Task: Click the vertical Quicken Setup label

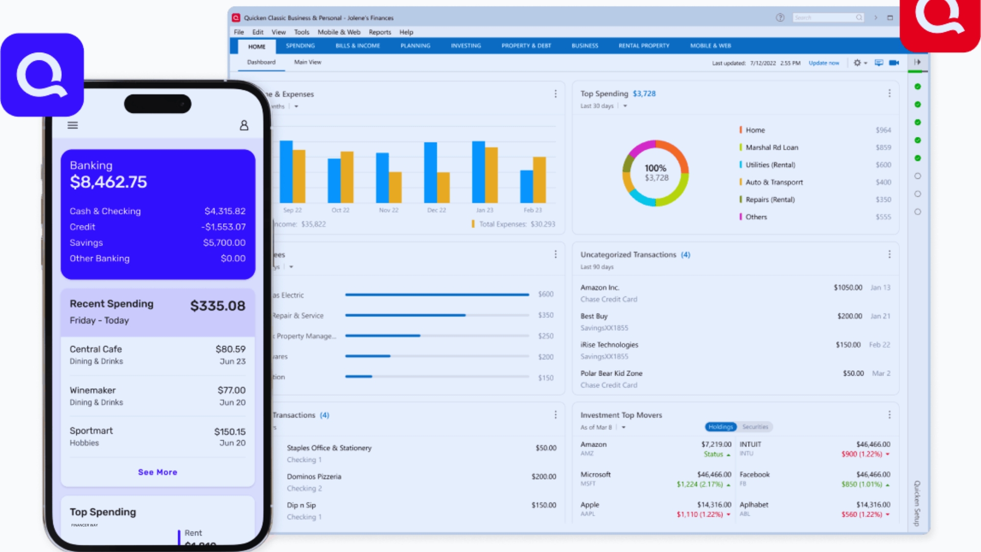Action: [x=917, y=503]
